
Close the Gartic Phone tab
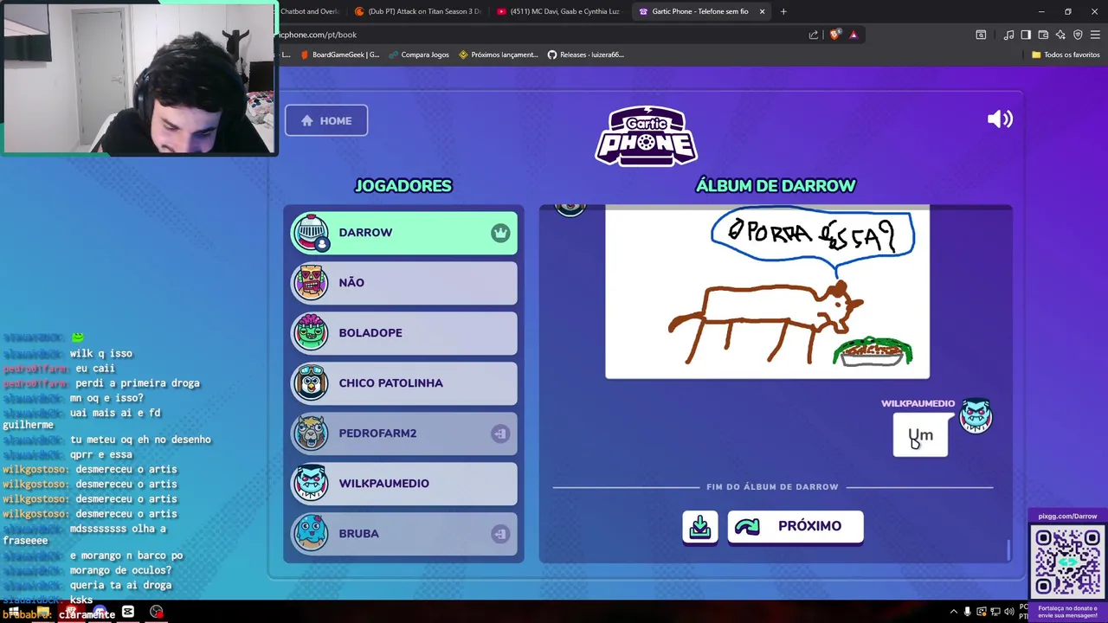pyautogui.click(x=762, y=11)
